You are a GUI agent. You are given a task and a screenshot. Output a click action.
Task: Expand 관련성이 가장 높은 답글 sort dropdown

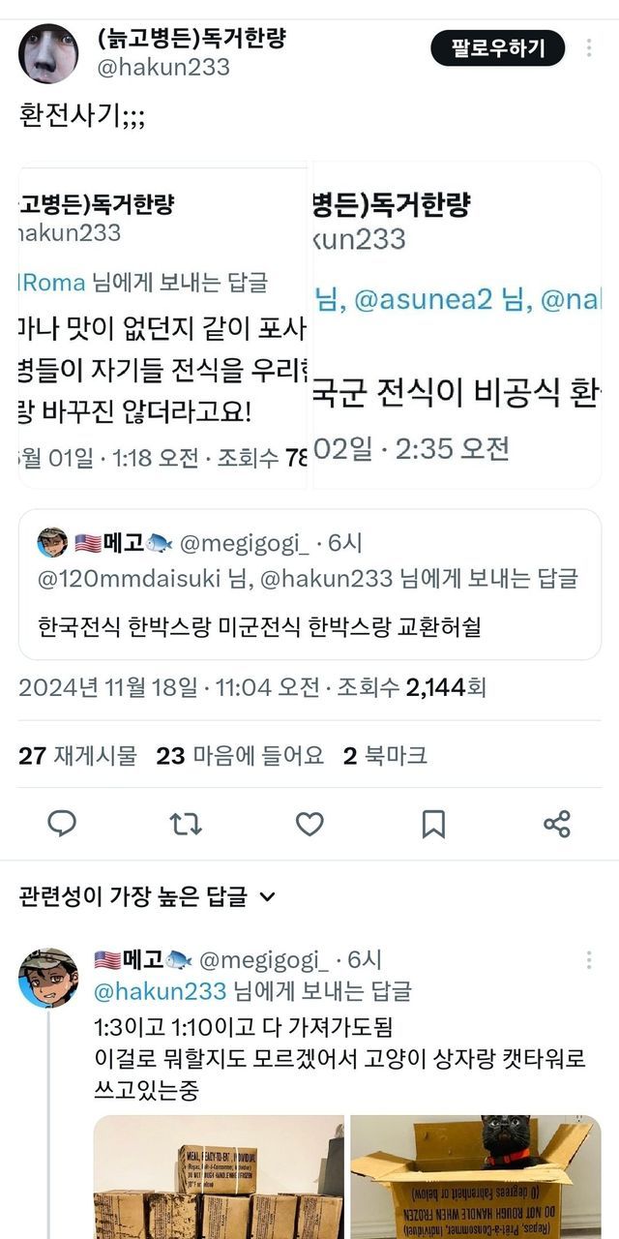click(147, 896)
